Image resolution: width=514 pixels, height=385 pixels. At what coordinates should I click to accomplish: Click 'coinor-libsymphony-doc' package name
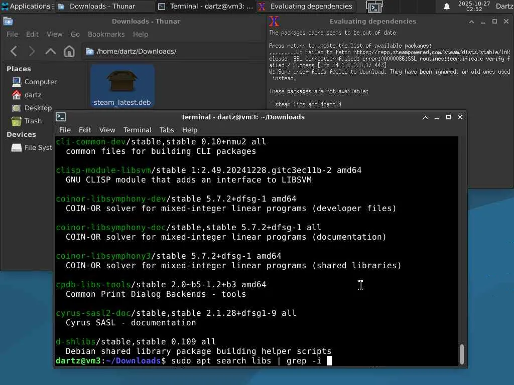111,227
